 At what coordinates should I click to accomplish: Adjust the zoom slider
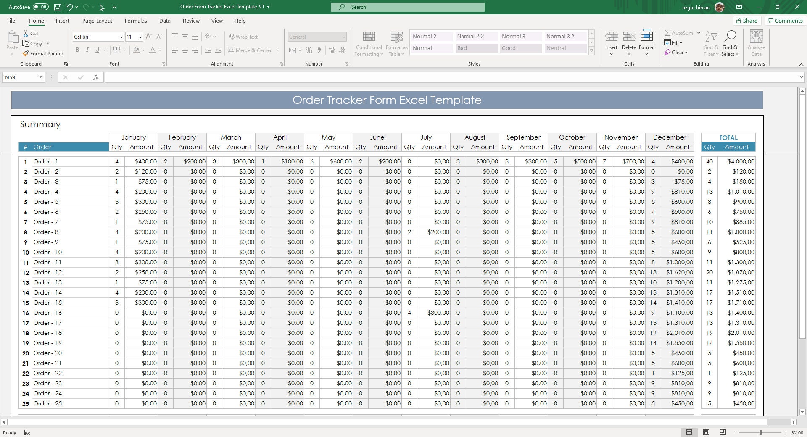(x=761, y=432)
